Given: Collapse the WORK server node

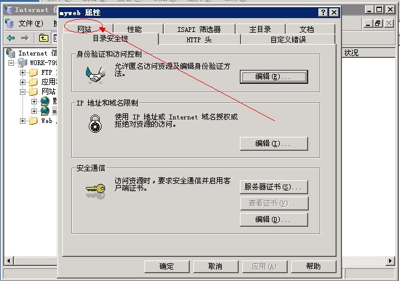Looking at the screenshot, I should 11,63.
